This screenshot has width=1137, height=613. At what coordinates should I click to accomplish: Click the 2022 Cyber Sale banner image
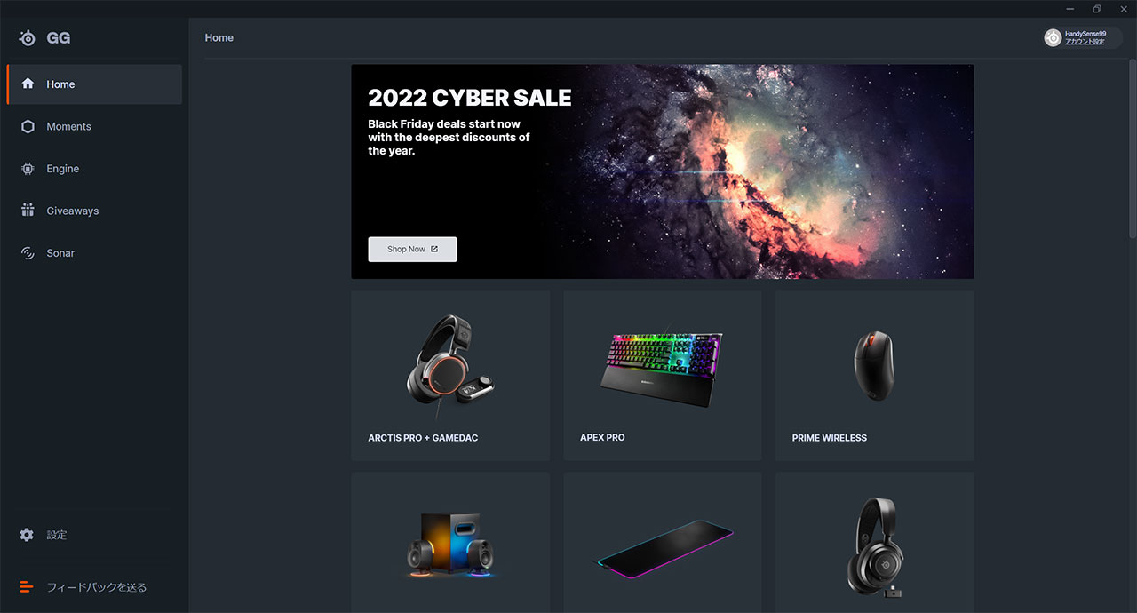click(x=663, y=171)
